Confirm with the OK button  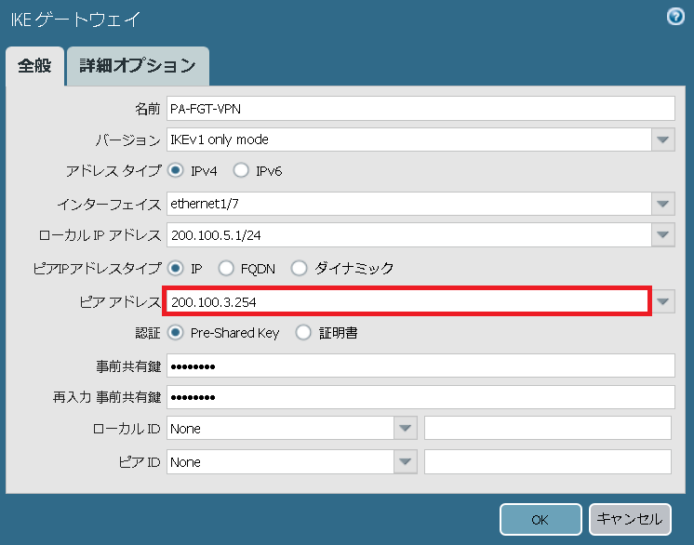(x=541, y=519)
